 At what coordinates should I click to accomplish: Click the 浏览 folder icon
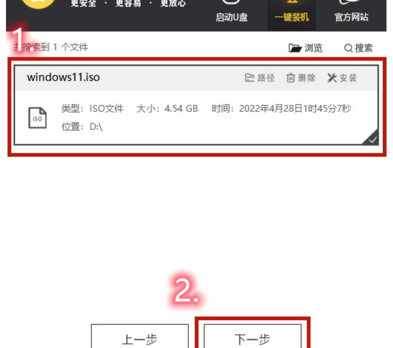click(295, 48)
